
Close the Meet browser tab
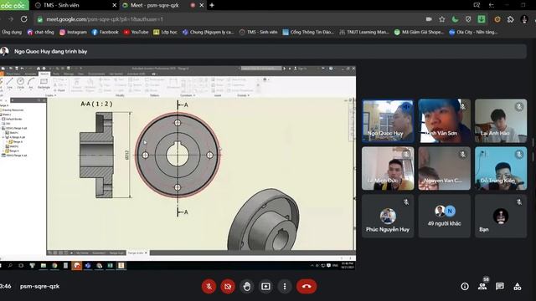point(202,5)
